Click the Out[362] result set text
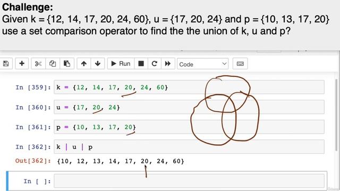This screenshot has height=191, width=340. [x=121, y=161]
